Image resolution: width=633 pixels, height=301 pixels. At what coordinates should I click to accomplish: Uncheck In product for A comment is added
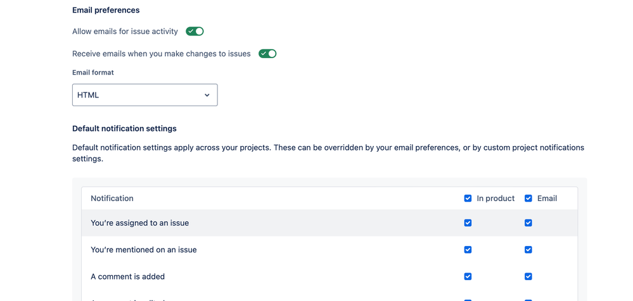(468, 276)
